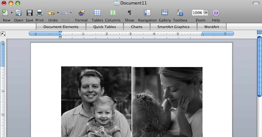Open Help with question mark icon
The image size is (262, 137).
[216, 13]
